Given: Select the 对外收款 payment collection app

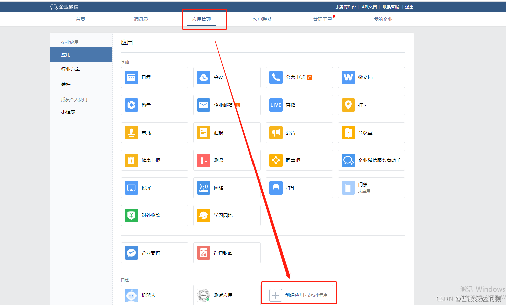Looking at the screenshot, I should tap(154, 215).
